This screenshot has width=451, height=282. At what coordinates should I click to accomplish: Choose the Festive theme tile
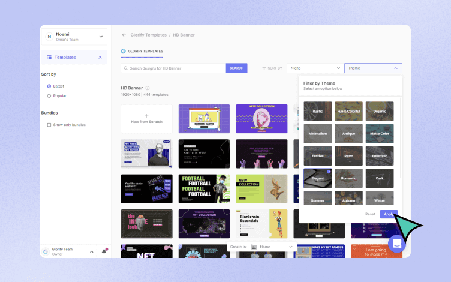click(x=317, y=156)
